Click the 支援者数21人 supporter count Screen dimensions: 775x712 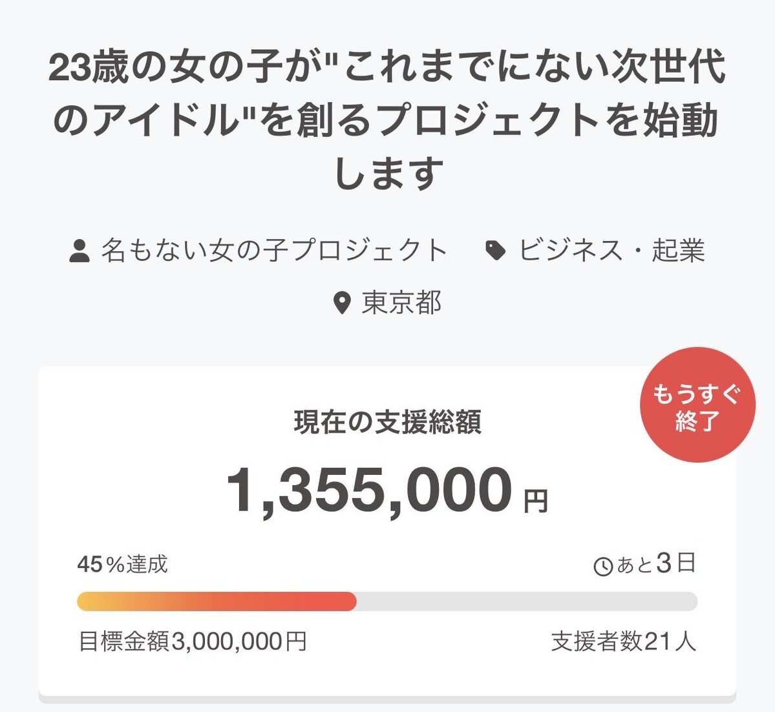click(x=624, y=642)
